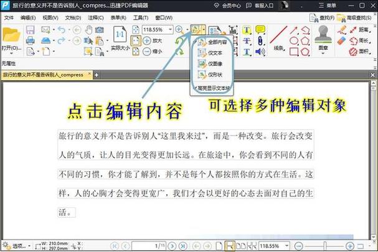
Task: Select the rectangle shape tool
Action: click(294, 52)
